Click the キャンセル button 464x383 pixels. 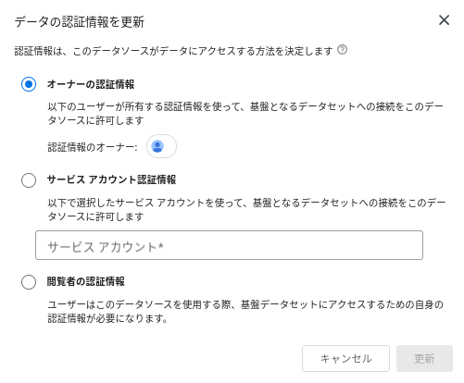coord(345,358)
